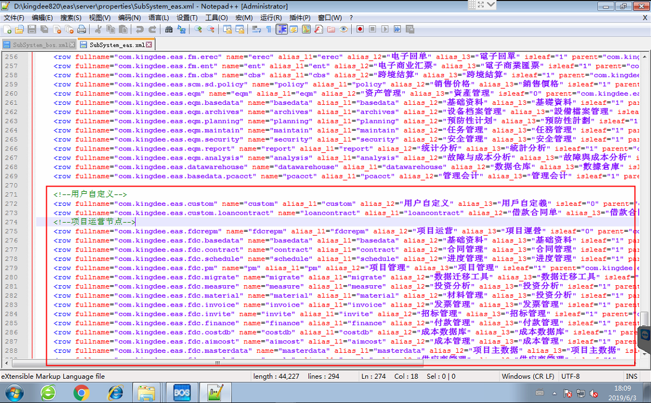Open the 工具(O) menu
Screen dimensions: 651x403
click(216, 17)
